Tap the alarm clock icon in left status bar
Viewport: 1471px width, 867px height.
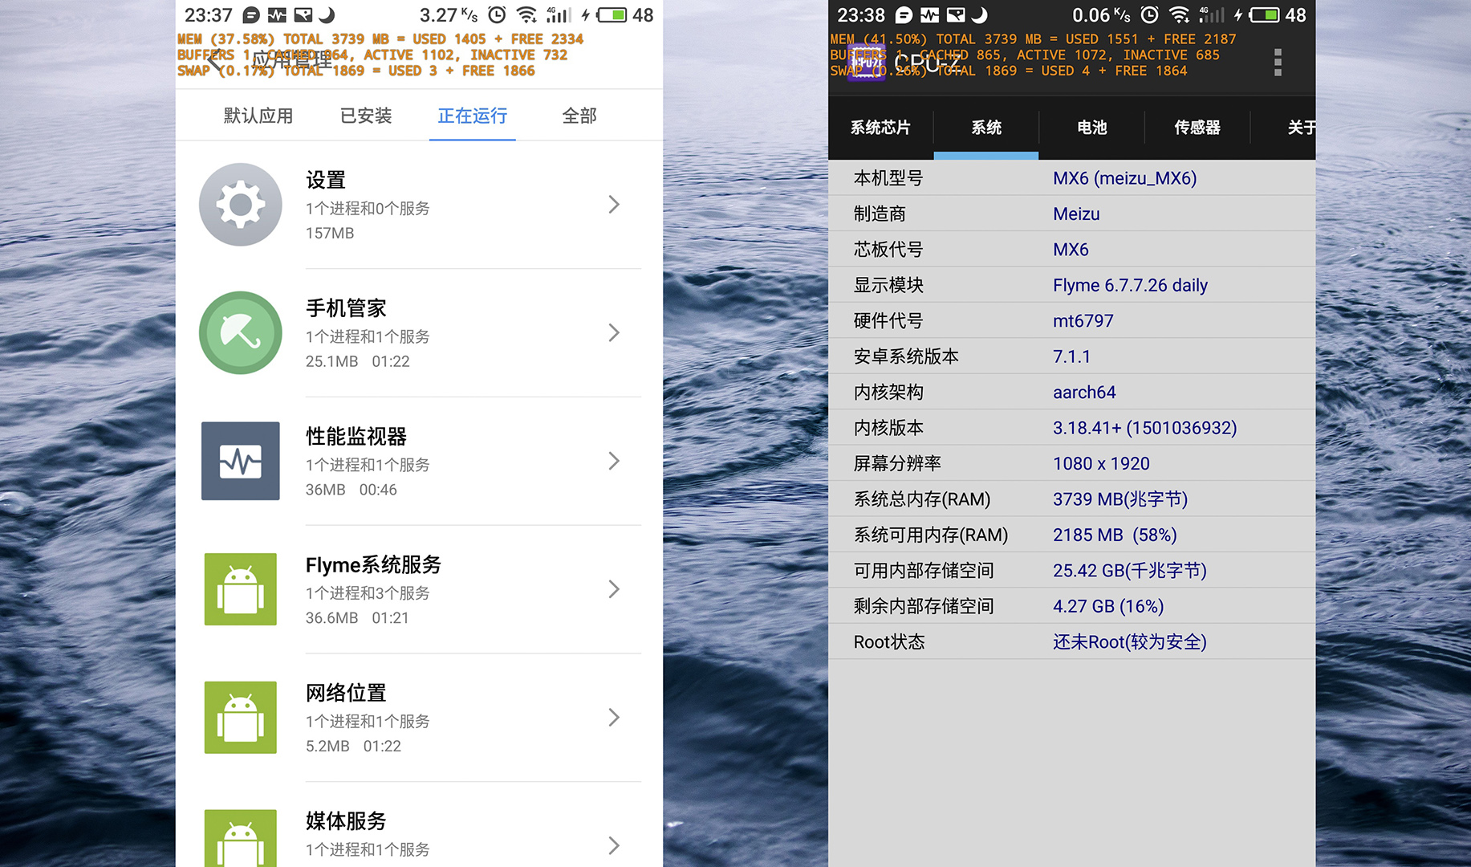point(497,15)
